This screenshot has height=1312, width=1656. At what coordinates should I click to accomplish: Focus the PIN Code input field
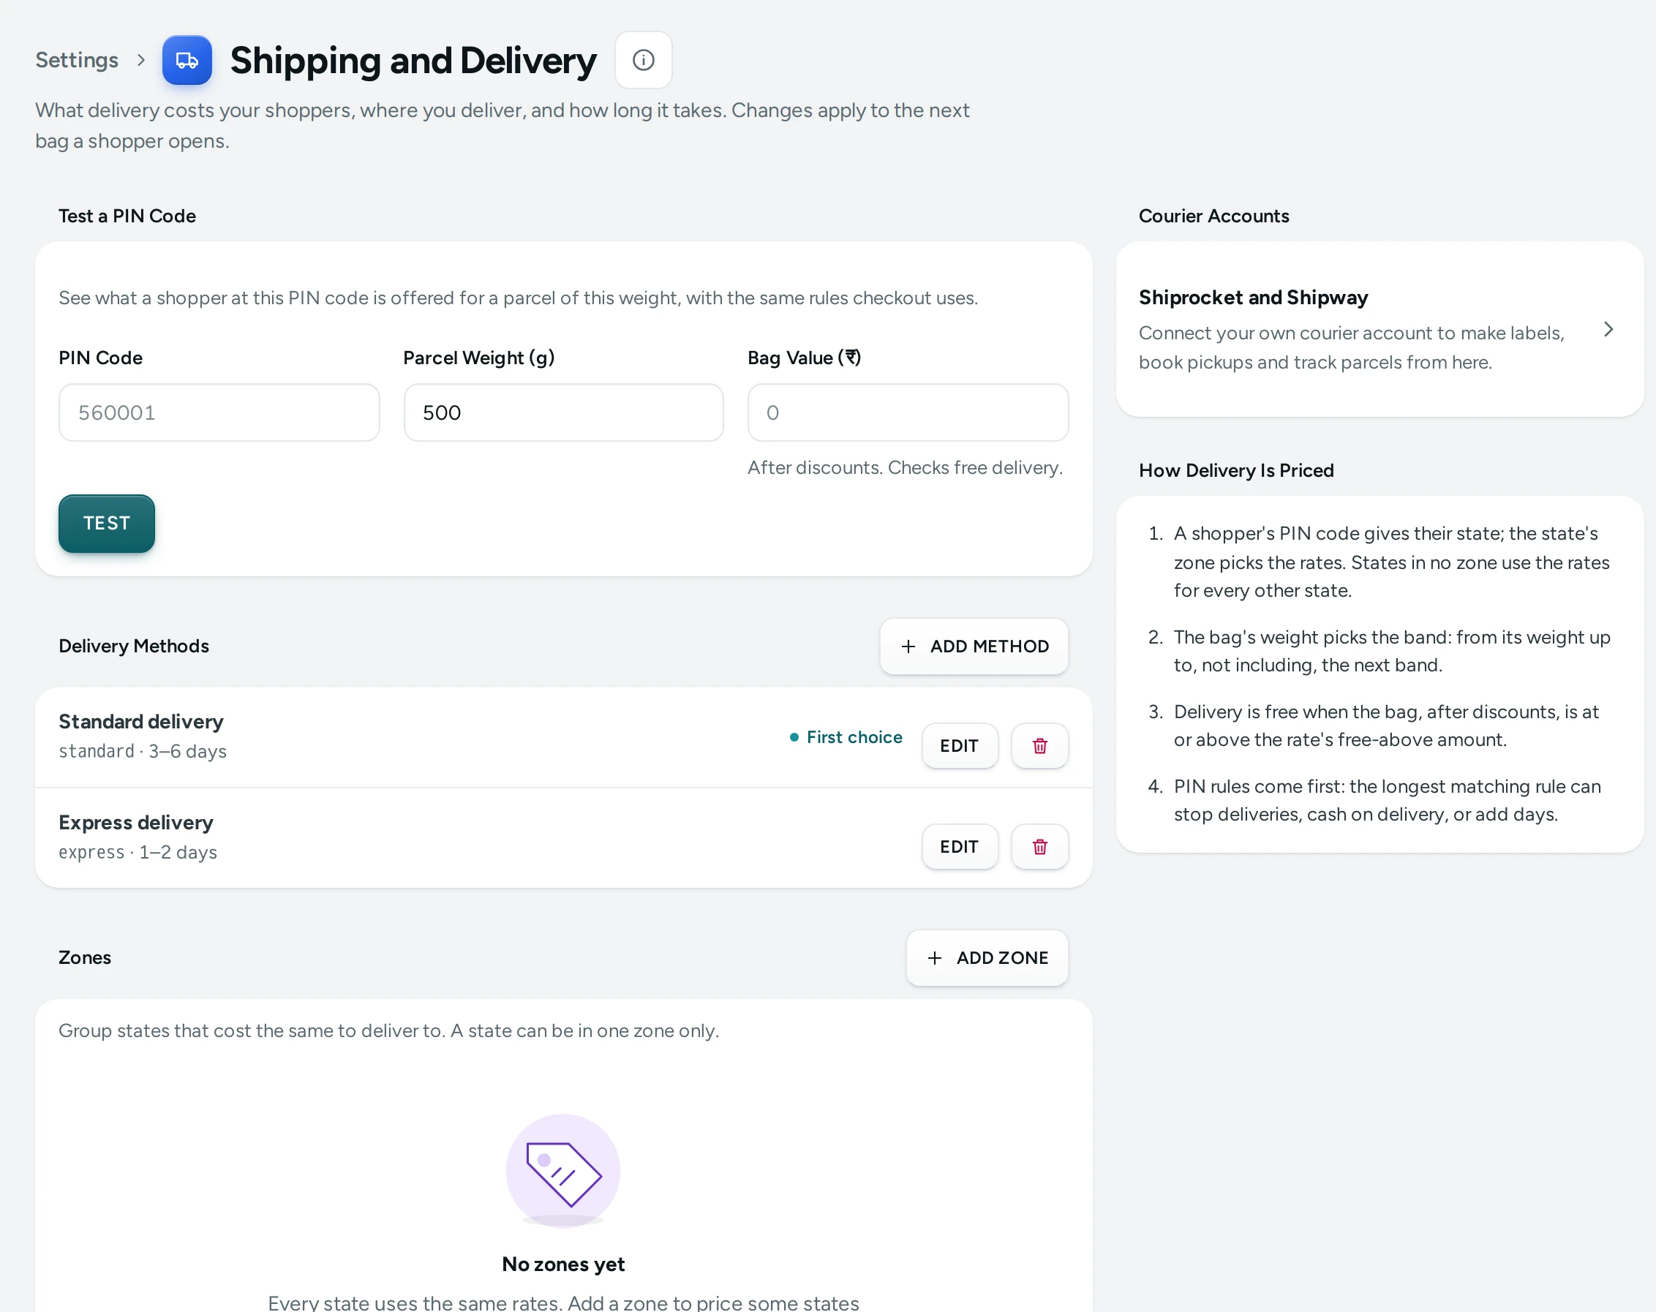point(219,412)
